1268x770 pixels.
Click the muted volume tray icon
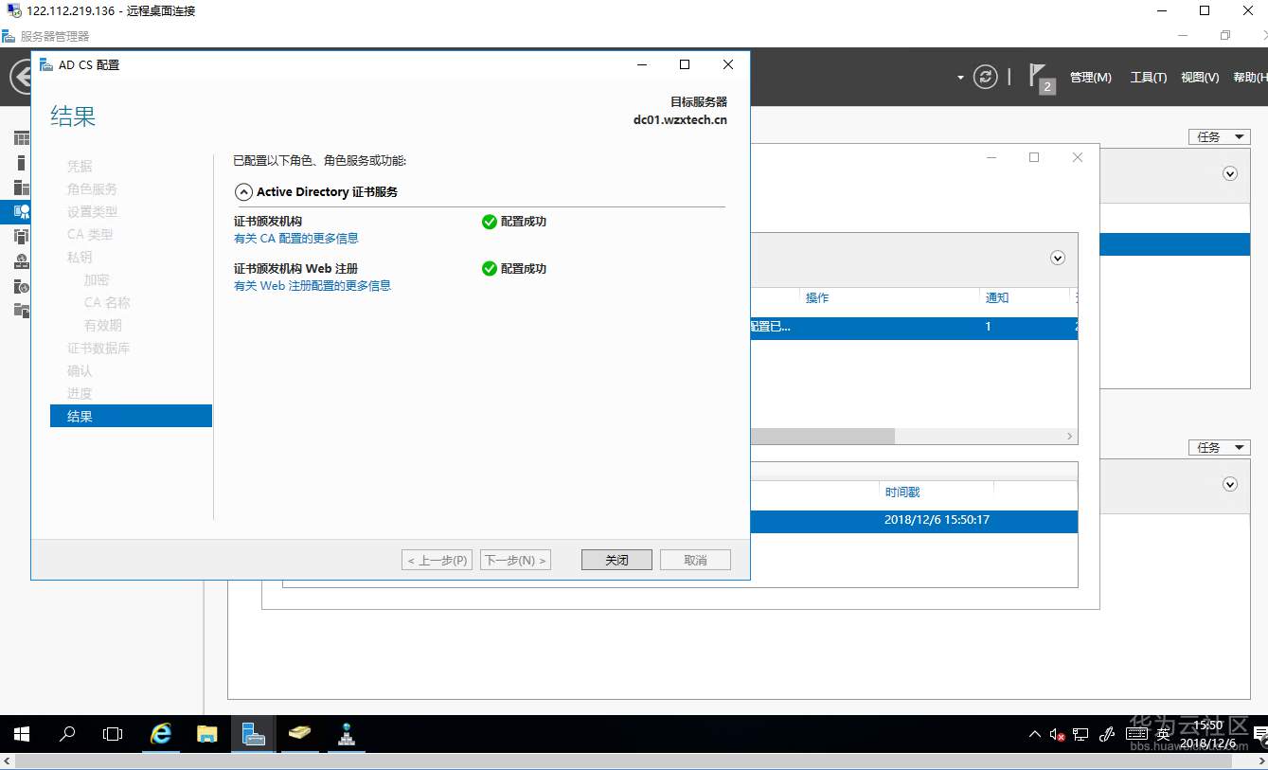pos(1058,734)
